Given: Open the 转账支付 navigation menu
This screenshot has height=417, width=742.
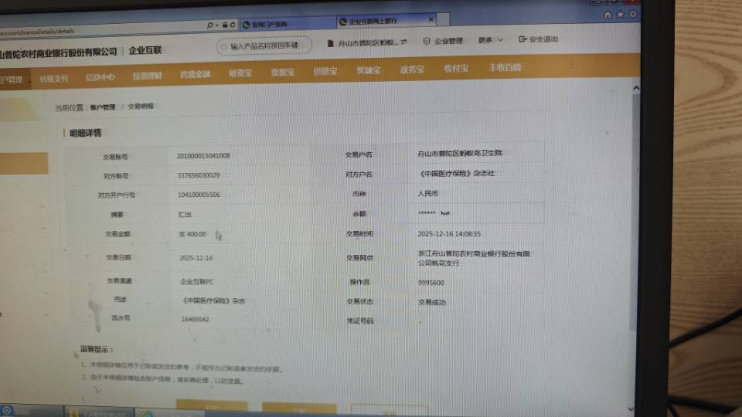Looking at the screenshot, I should coord(54,78).
